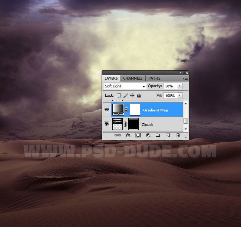Screen dimensions: 241x227
Task: Click the layer list scrollbar thumb
Action: tap(186, 121)
